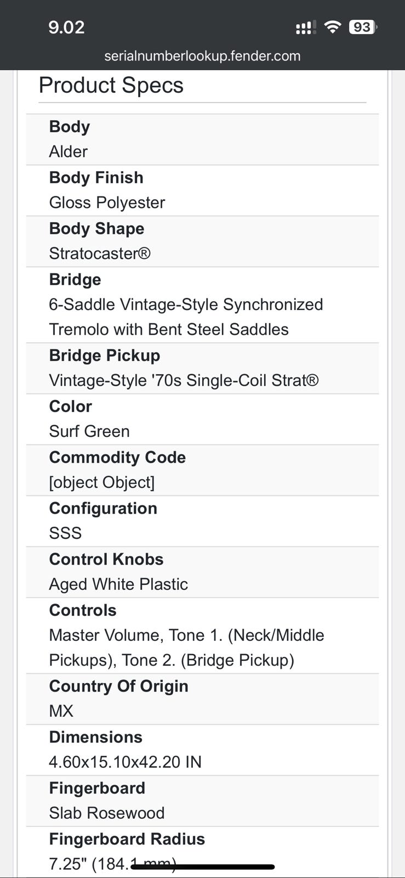405x878 pixels.
Task: Tap the Controls row label
Action: [83, 610]
